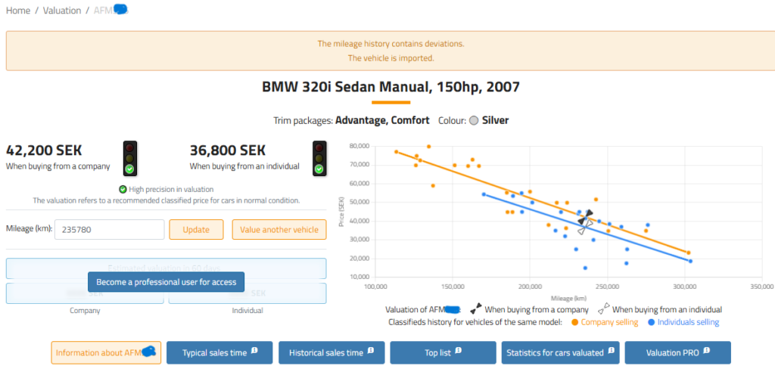Toggle the Company selling legend series
Image resolution: width=775 pixels, height=372 pixels.
604,322
